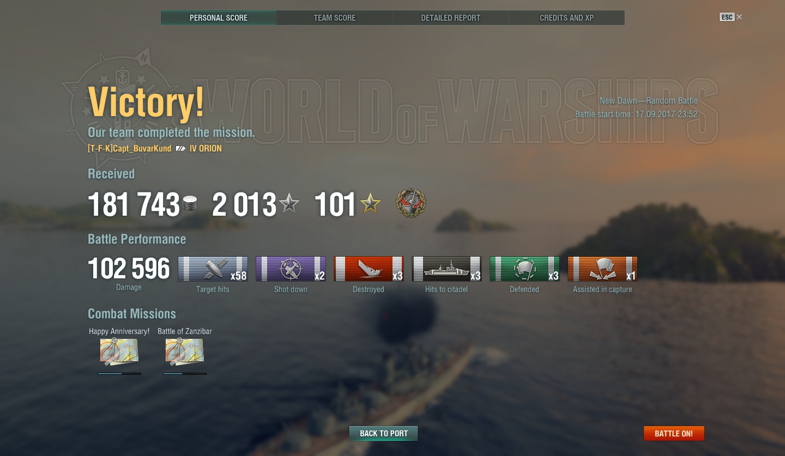This screenshot has width=785, height=456.
Task: Click the gold free XP star icon
Action: (370, 204)
